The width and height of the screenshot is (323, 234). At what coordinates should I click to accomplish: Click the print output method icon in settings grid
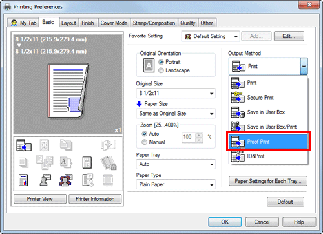[24, 145]
